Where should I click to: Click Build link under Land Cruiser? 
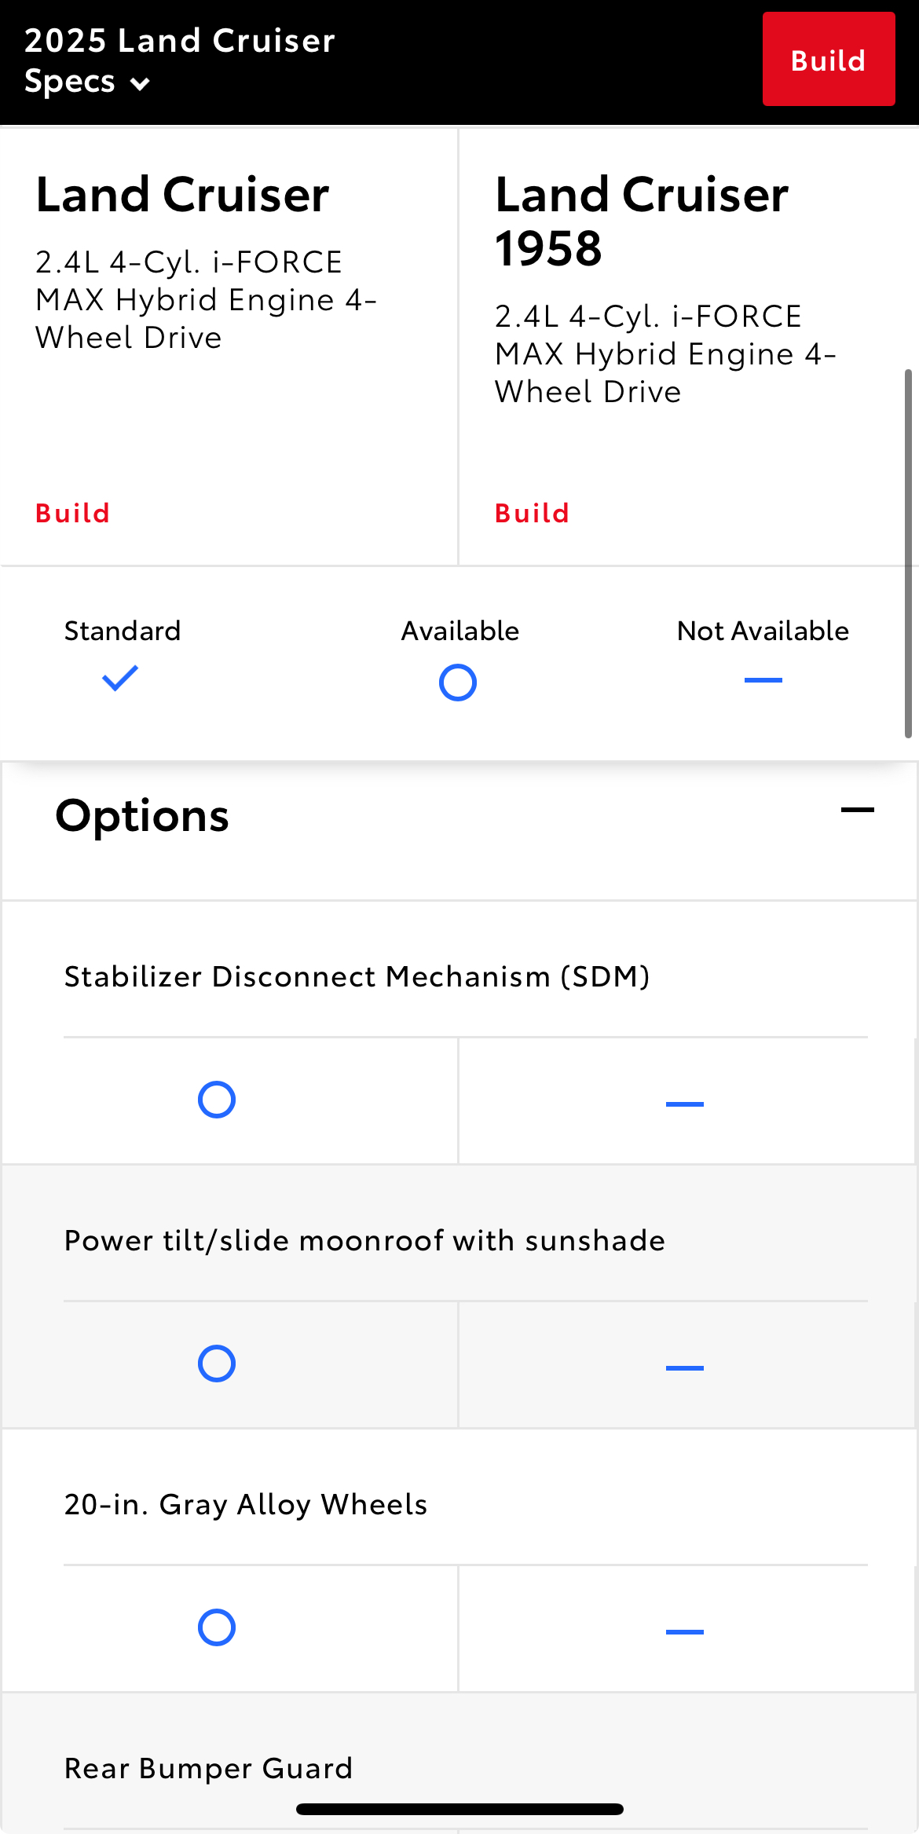[73, 513]
